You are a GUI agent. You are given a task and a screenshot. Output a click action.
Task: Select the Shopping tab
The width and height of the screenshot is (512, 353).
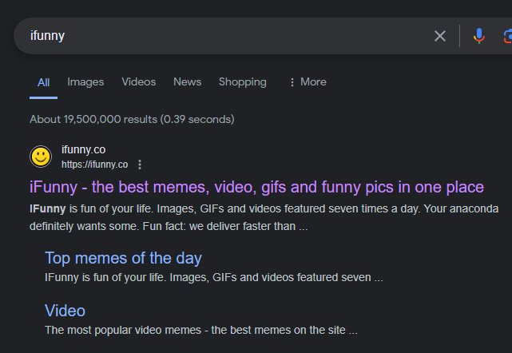[x=243, y=82]
